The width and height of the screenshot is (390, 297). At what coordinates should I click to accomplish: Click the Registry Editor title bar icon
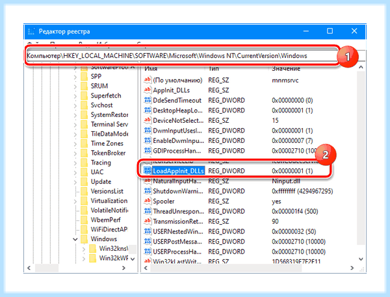click(x=31, y=31)
